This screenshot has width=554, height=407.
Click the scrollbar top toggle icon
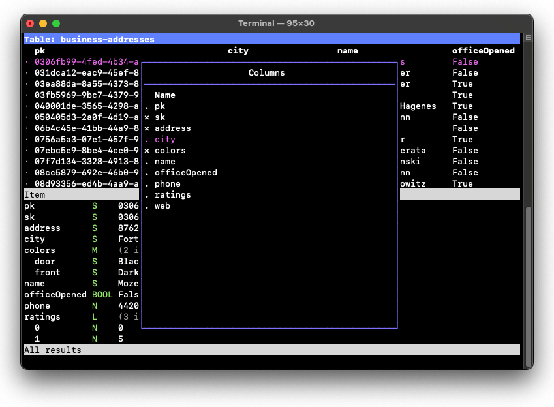click(529, 38)
